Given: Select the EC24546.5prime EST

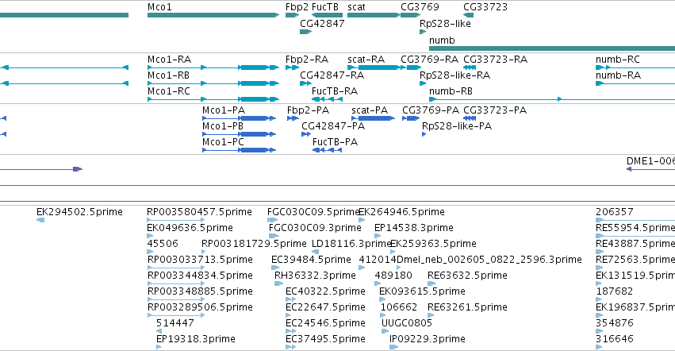Looking at the screenshot, I should click(x=325, y=323).
